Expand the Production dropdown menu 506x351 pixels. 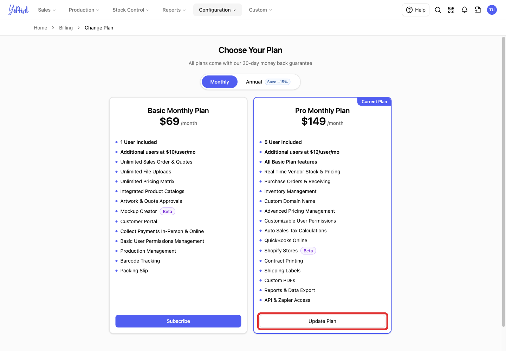click(x=84, y=10)
